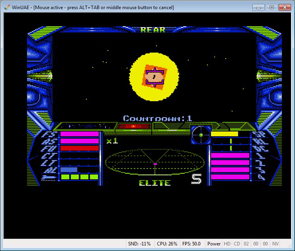Click the first green missile block
The width and height of the screenshot is (295, 251).
pyautogui.click(x=65, y=177)
